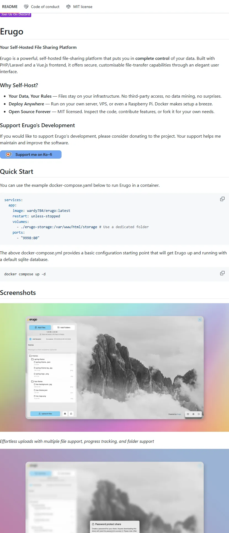Click the Quick Start heading
Screen dimensions: 229x533
tap(17, 172)
